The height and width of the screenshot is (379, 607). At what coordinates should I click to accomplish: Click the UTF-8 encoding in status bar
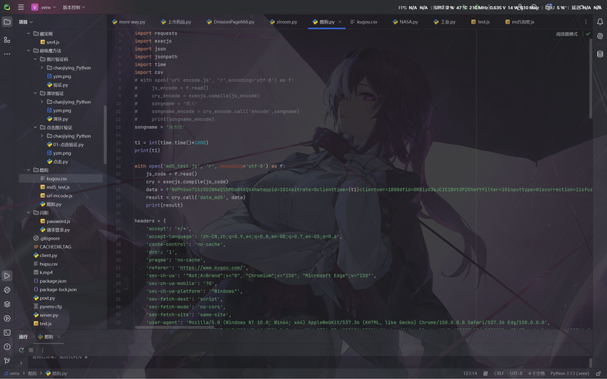[516, 374]
